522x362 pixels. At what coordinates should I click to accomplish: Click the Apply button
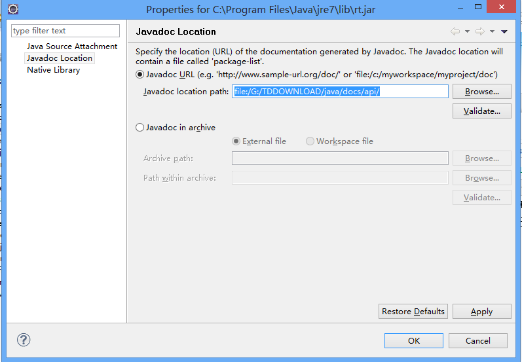pyautogui.click(x=481, y=312)
